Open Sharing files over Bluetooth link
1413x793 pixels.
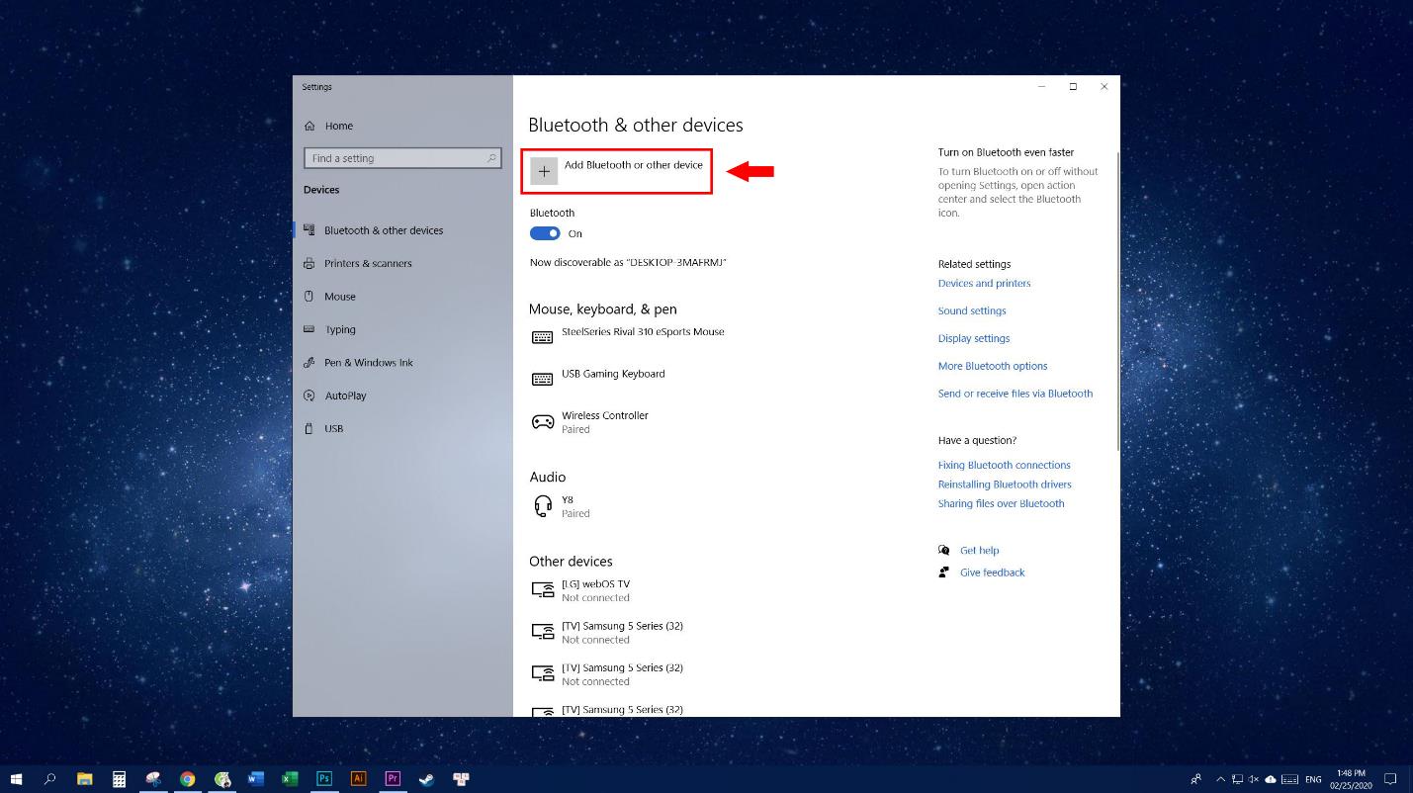(x=1002, y=504)
